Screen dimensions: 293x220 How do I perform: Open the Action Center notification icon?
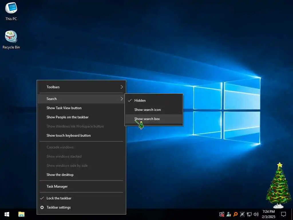coord(284,214)
